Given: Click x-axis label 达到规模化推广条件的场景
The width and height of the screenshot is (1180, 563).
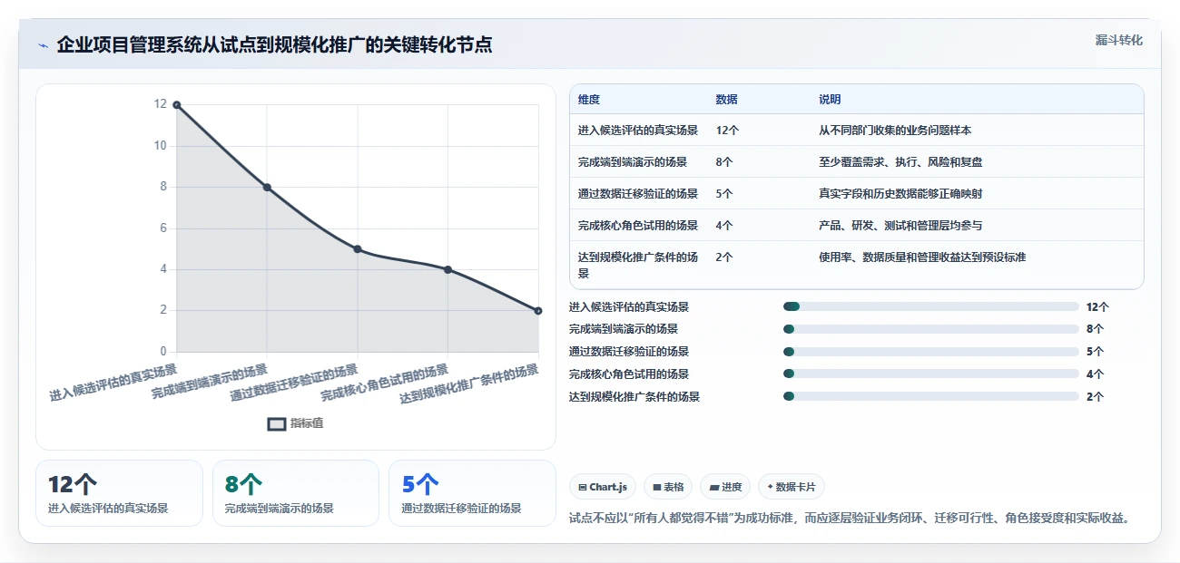Looking at the screenshot, I should [x=470, y=384].
